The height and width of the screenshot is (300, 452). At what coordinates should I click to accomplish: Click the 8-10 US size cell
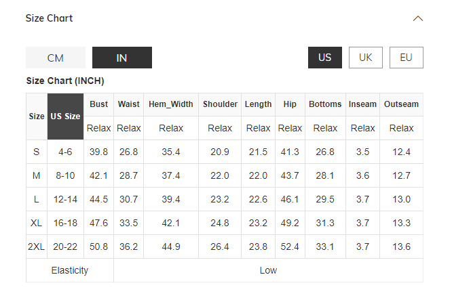point(65,175)
